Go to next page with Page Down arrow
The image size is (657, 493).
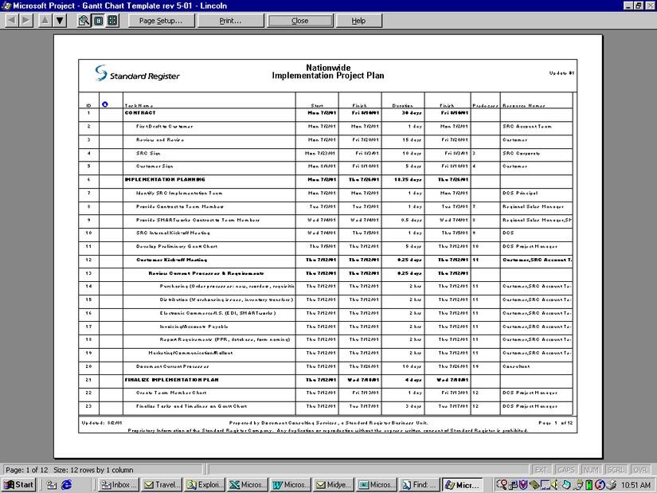(x=60, y=20)
